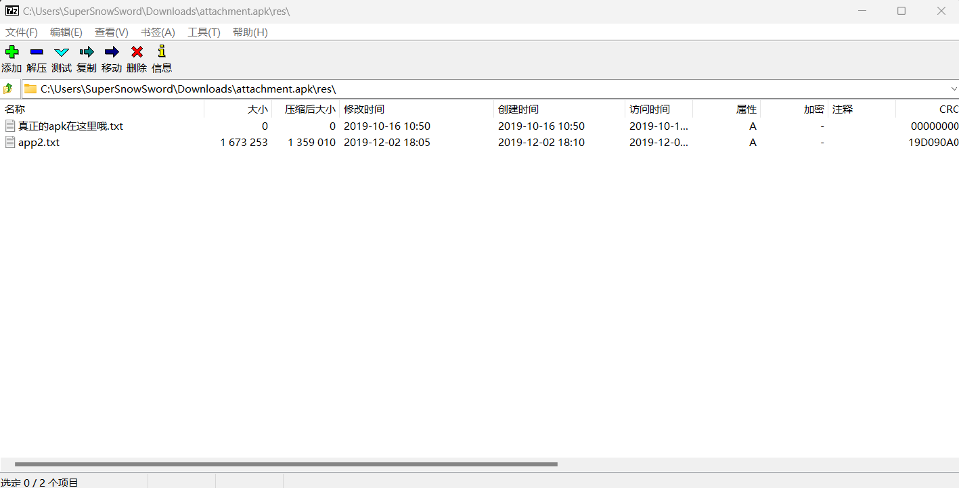This screenshot has height=488, width=959.
Task: Select file app2.txt
Action: pyautogui.click(x=39, y=142)
